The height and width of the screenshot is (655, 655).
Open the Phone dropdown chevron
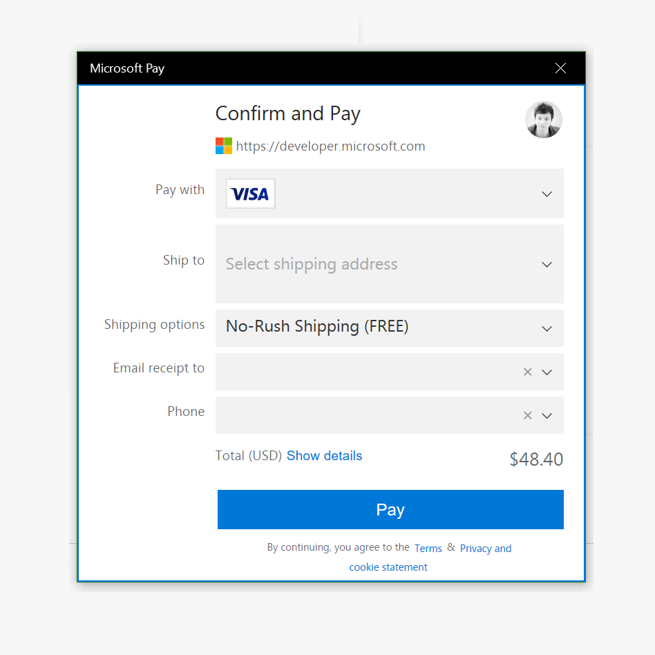(547, 416)
